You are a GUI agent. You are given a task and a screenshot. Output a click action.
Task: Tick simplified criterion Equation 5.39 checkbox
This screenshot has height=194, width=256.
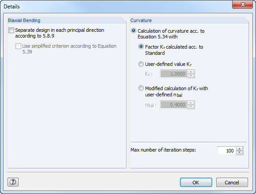pyautogui.click(x=18, y=46)
